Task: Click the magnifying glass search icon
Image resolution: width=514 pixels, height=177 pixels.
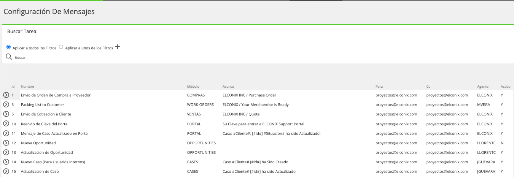Action: [x=9, y=57]
